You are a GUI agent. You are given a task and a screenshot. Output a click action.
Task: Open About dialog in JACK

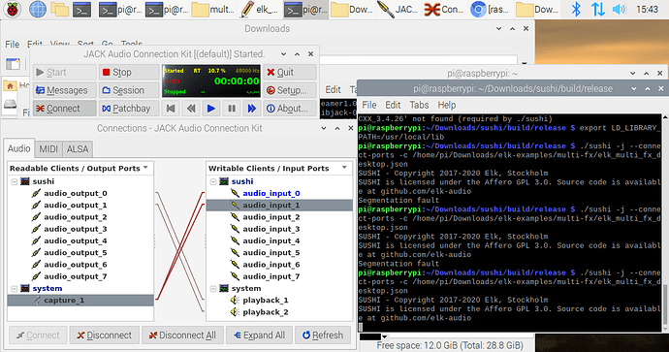(x=290, y=109)
